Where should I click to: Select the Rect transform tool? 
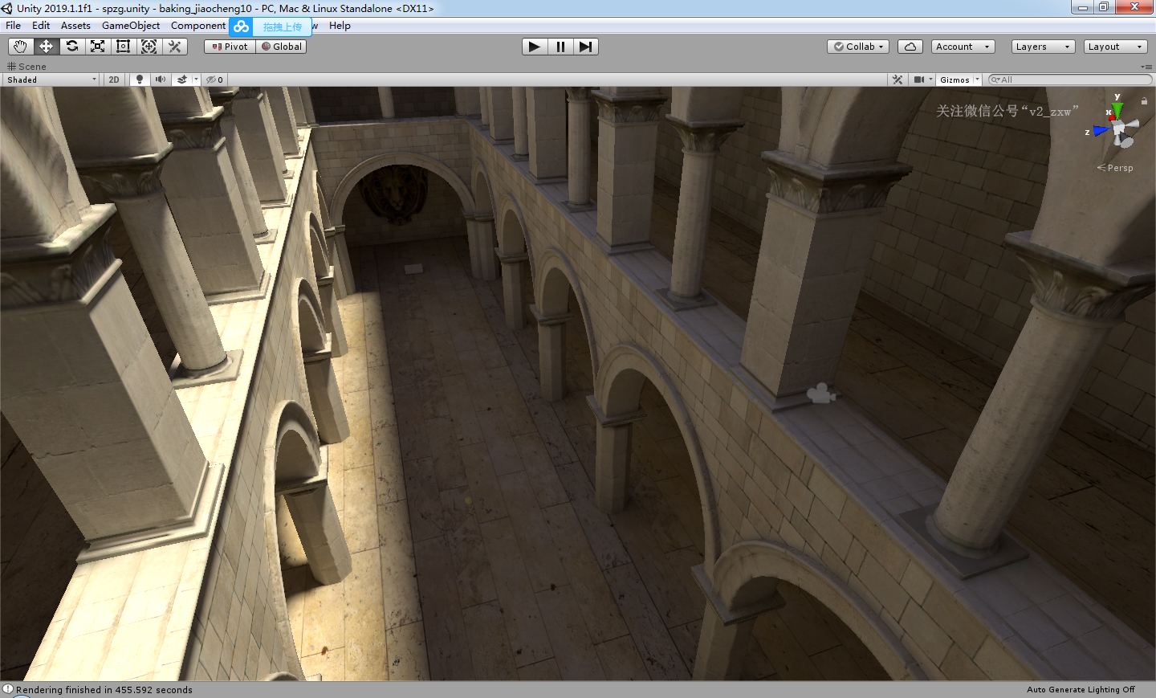123,47
